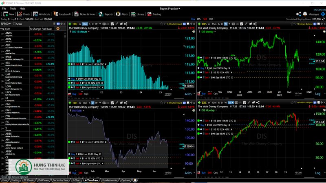This screenshot has height=183, width=326.
Task: Open Notes & News
Action: click(x=85, y=14)
